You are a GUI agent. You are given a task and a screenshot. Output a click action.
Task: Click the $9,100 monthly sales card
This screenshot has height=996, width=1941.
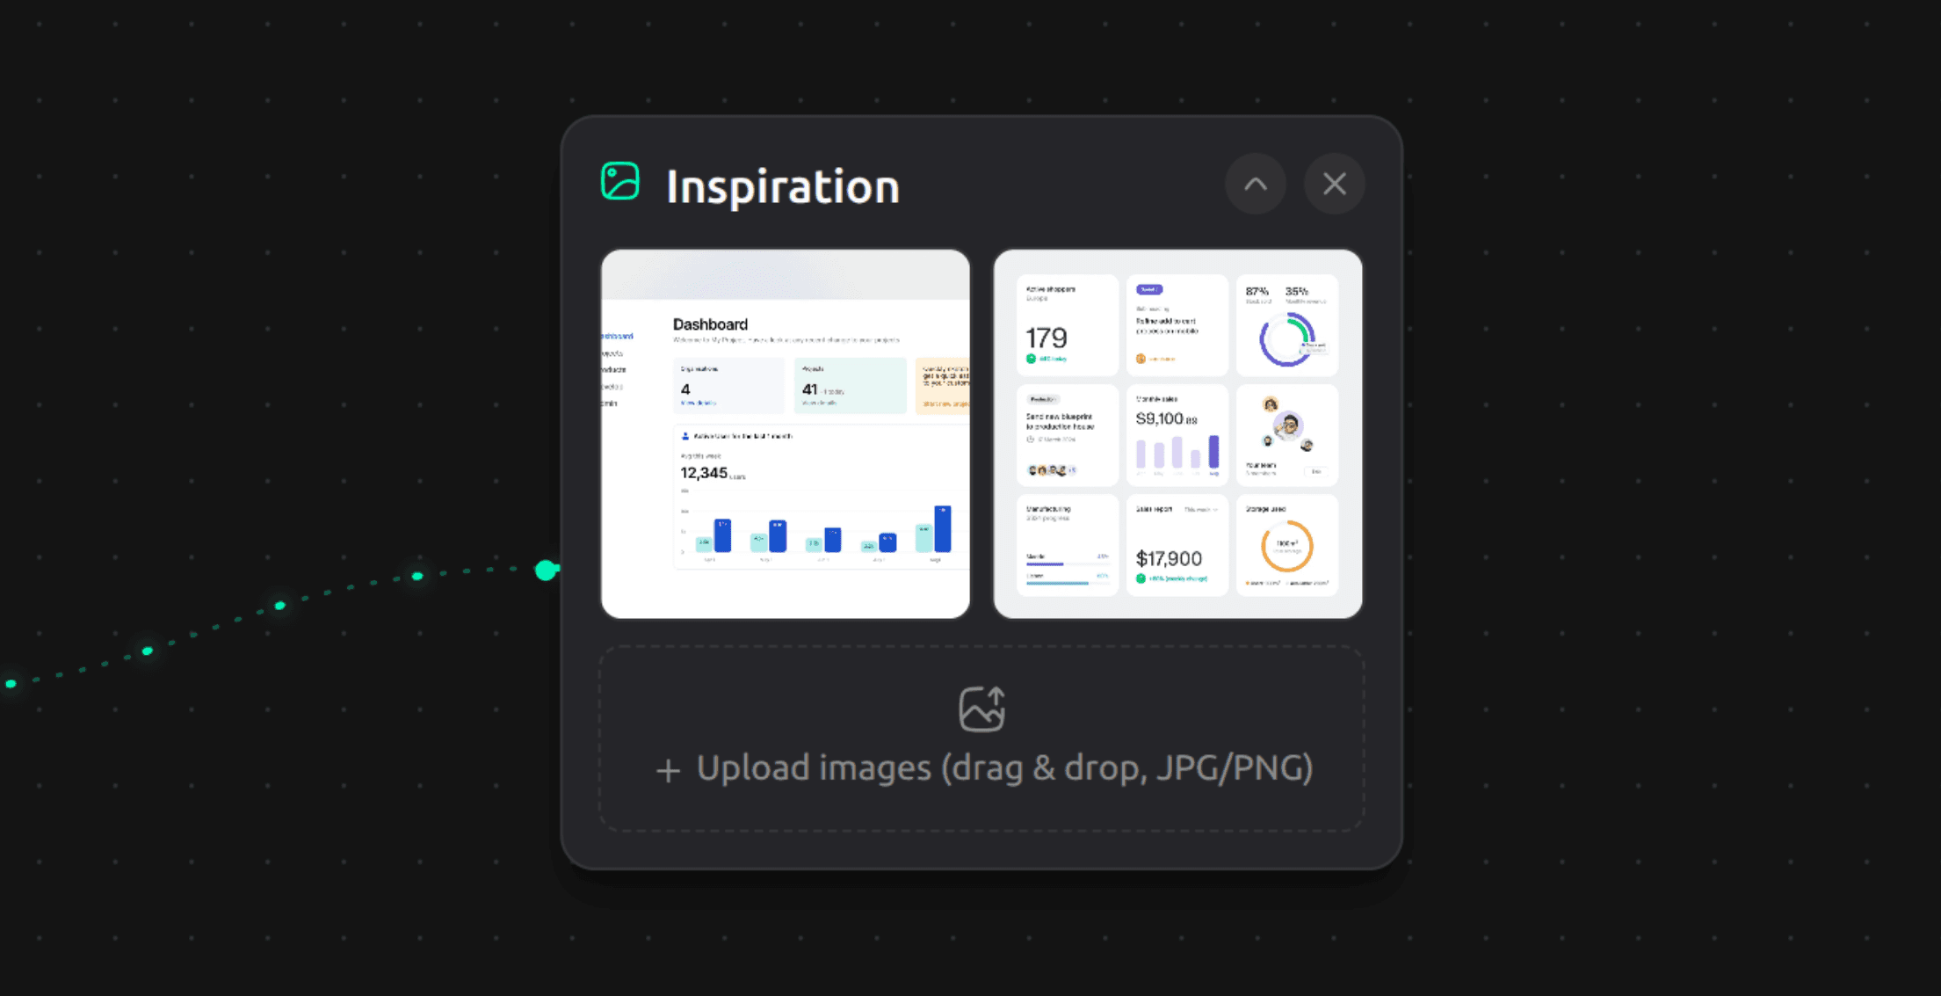[1177, 435]
